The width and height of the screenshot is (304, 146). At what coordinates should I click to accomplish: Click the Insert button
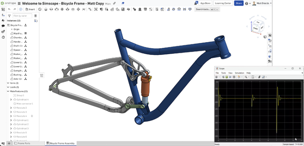point(30,9)
